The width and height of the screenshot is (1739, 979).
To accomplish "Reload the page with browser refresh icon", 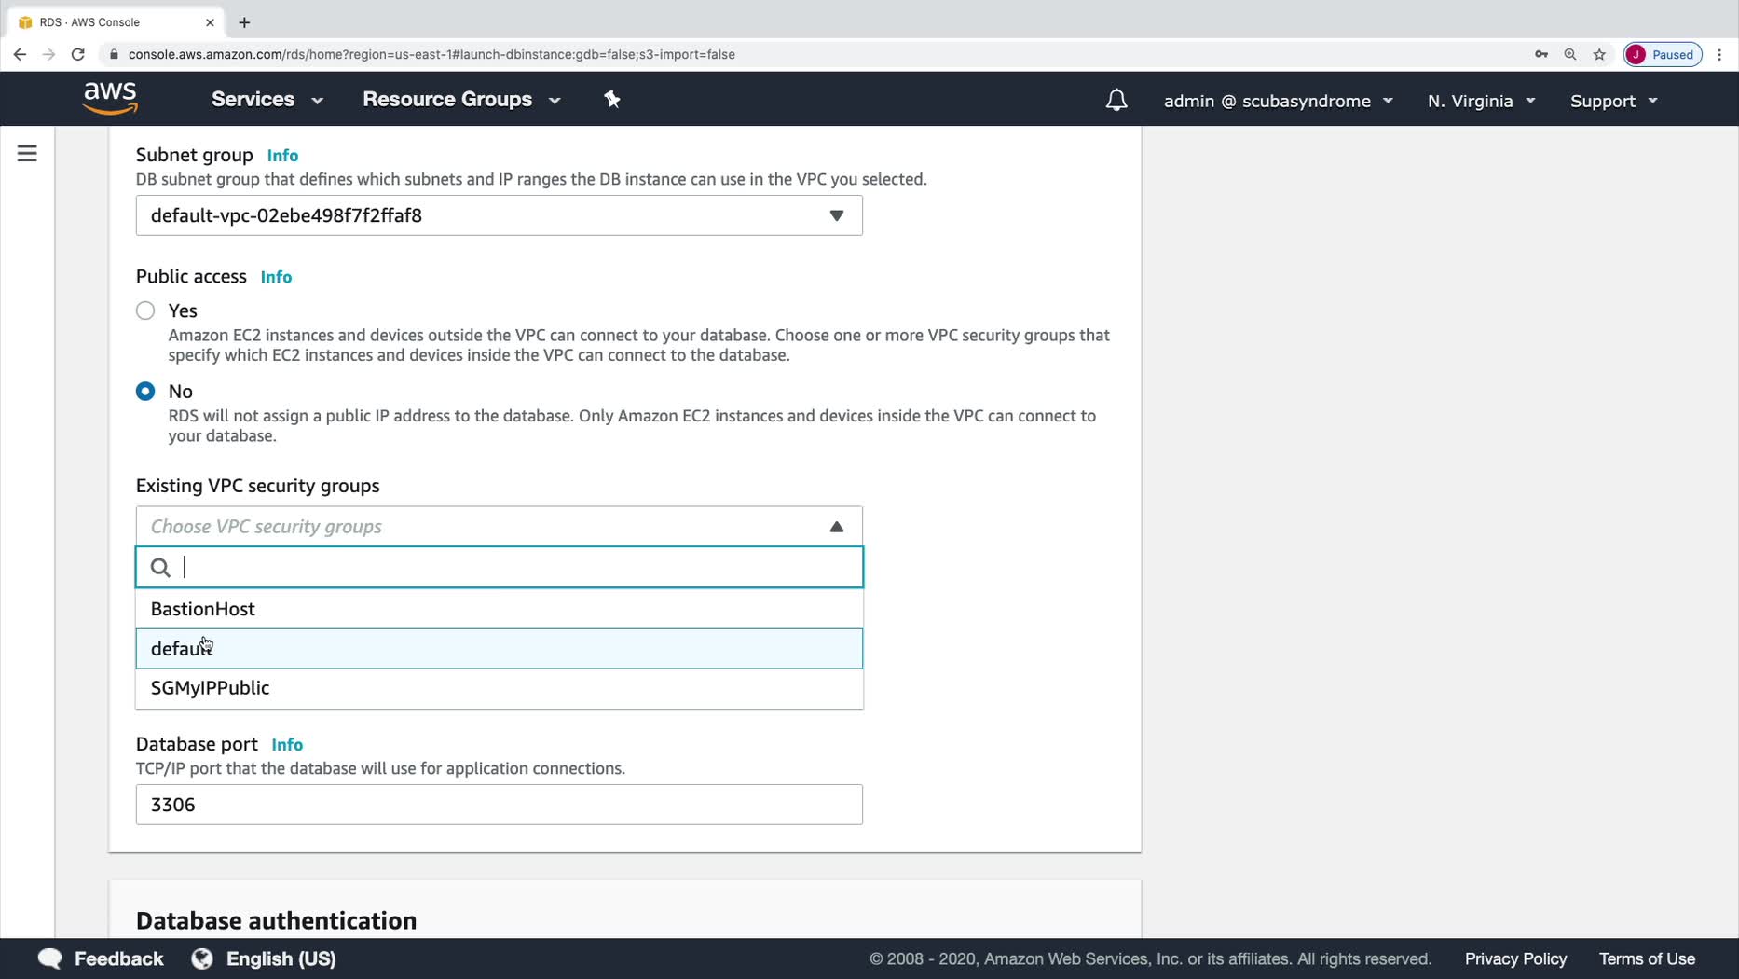I will pos(78,54).
